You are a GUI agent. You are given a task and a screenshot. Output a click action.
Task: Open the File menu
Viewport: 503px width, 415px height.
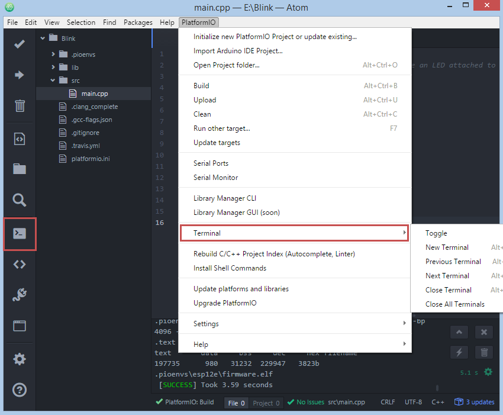(x=12, y=22)
